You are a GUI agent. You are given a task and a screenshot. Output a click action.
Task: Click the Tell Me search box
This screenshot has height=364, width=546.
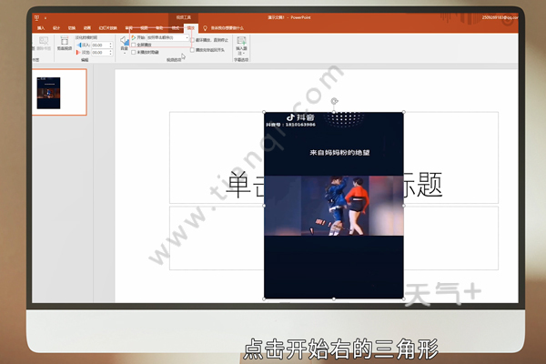point(227,28)
